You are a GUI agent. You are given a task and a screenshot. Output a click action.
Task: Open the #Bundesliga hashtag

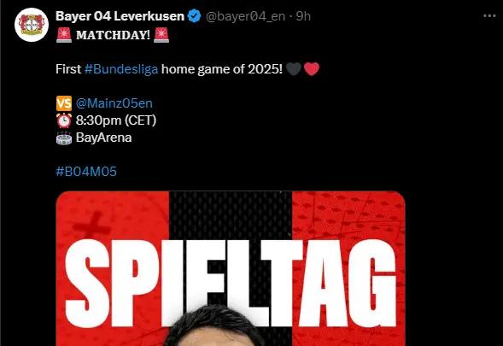pos(121,69)
